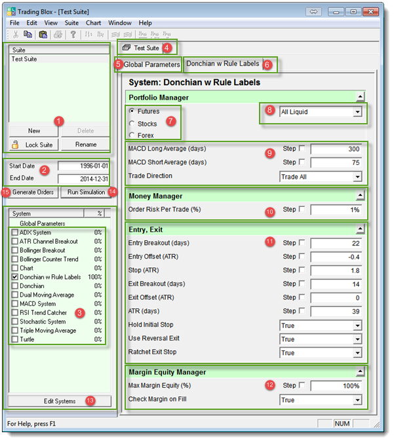394x442 pixels.
Task: Click the Run Simulation button
Action: (x=86, y=193)
